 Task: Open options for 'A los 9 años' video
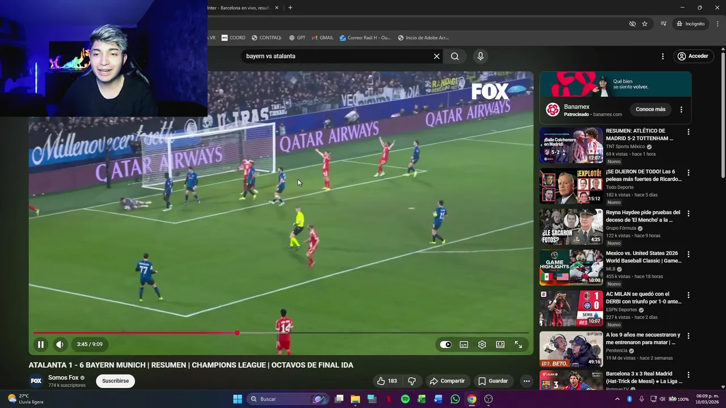(689, 336)
